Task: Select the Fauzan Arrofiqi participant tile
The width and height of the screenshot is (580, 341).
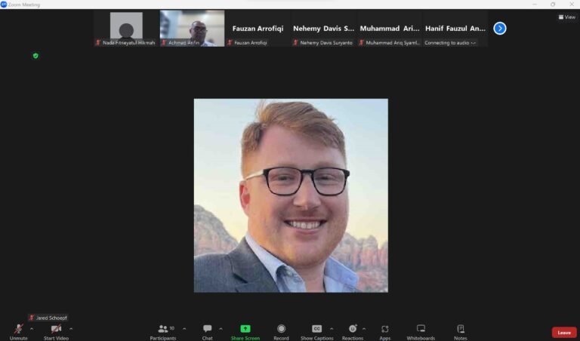Action: coord(258,29)
